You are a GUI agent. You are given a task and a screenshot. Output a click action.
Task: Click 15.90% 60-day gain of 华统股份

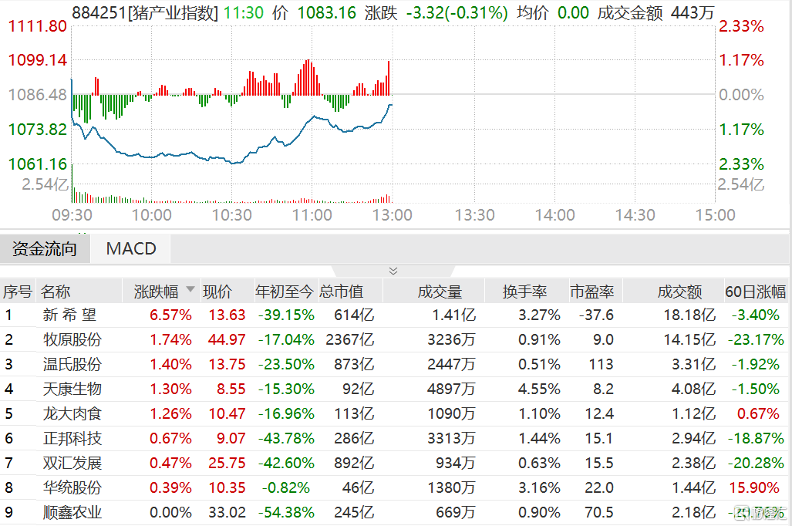pos(754,487)
